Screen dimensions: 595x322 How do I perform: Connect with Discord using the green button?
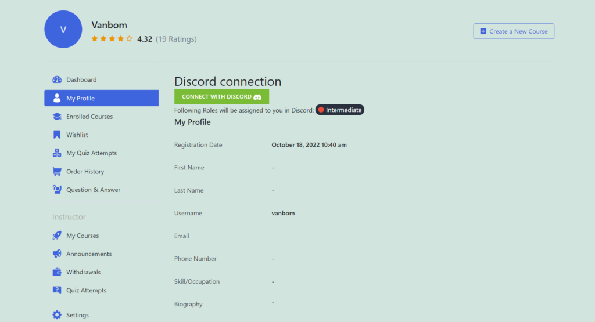click(x=221, y=96)
